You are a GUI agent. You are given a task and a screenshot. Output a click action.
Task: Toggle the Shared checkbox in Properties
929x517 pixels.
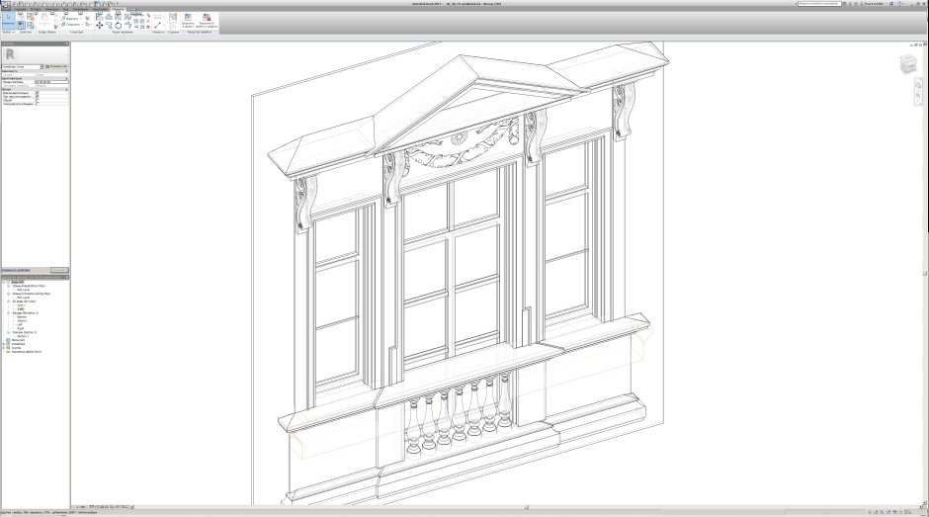pos(38,100)
